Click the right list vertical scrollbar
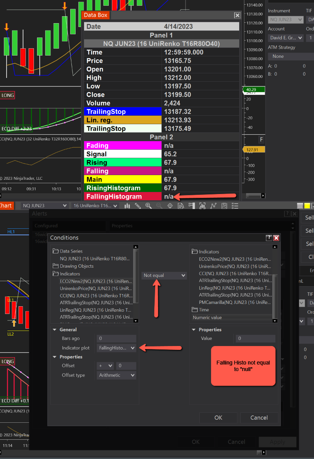This screenshot has width=314, height=459. [275, 297]
